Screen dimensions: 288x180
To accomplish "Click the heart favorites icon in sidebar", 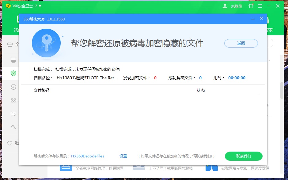I will click(10, 143).
